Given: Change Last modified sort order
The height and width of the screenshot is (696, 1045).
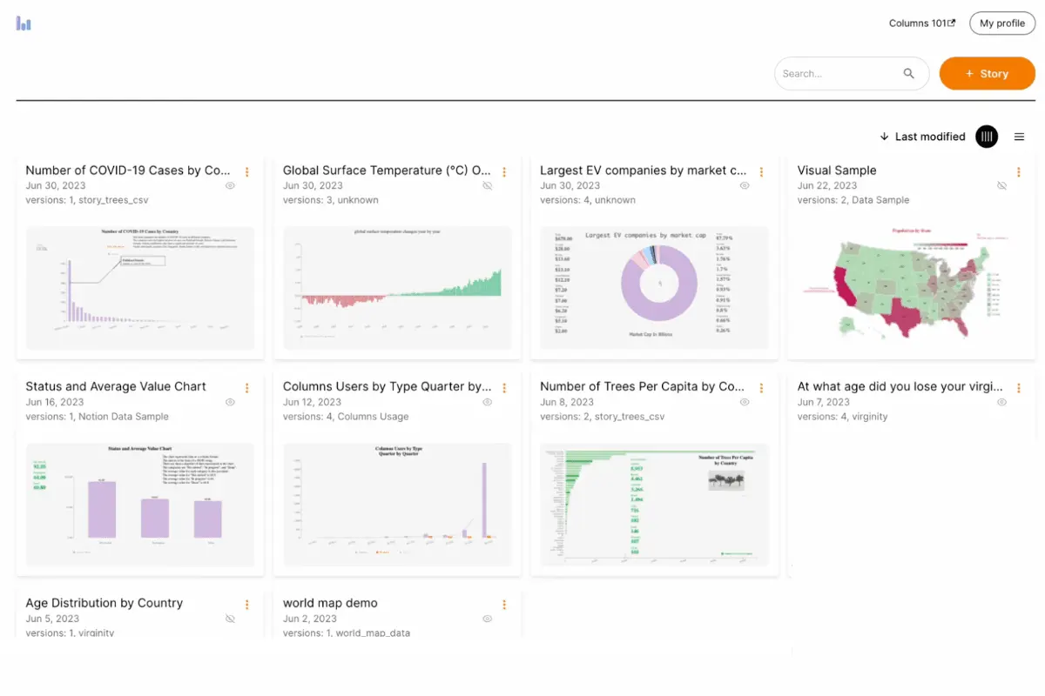Looking at the screenshot, I should 922,137.
